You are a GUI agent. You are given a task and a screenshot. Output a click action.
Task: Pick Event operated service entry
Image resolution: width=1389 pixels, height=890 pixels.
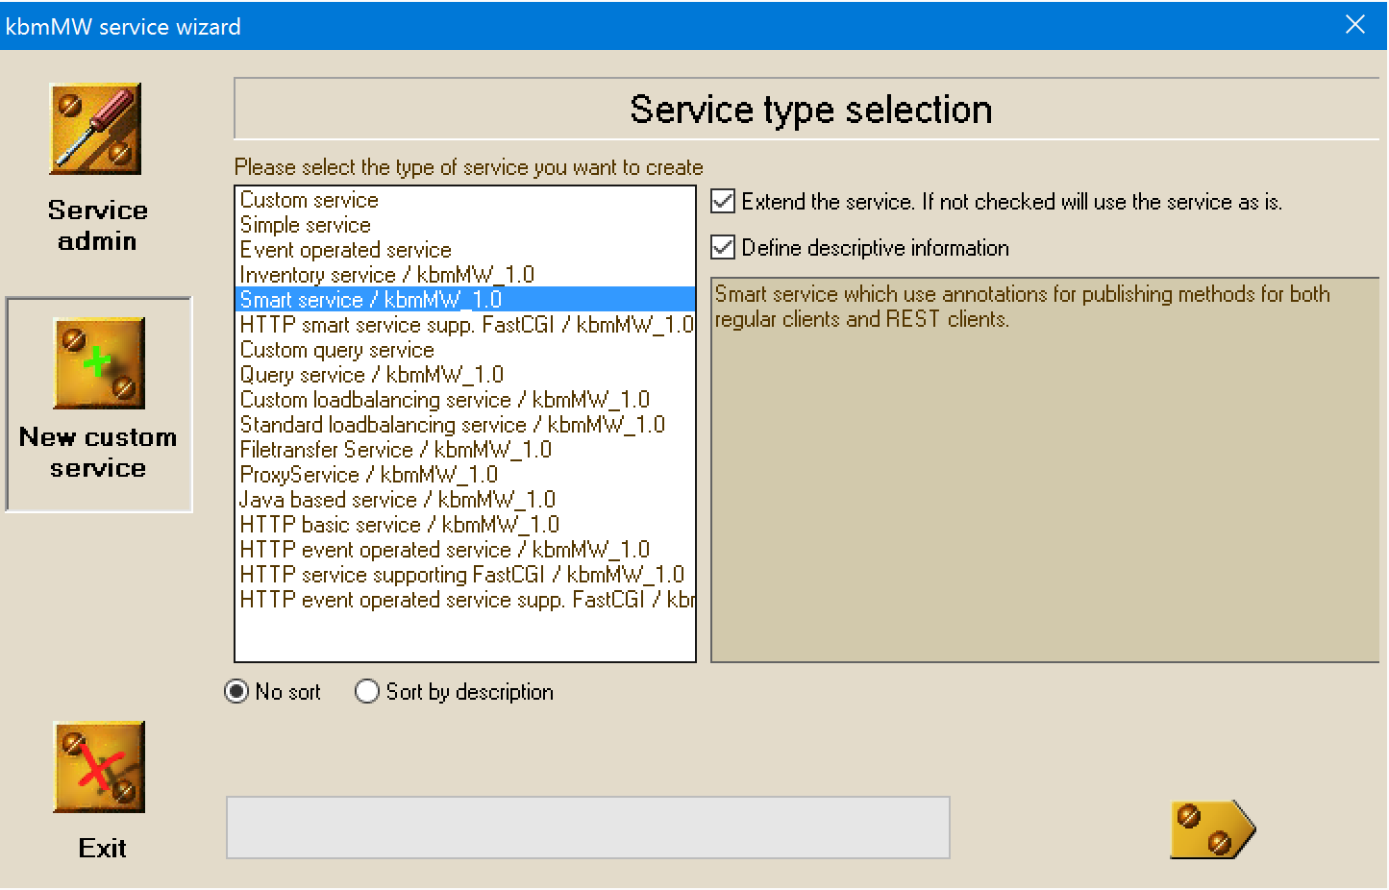(346, 250)
